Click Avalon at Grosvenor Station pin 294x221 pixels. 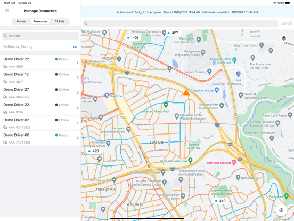click(x=241, y=96)
